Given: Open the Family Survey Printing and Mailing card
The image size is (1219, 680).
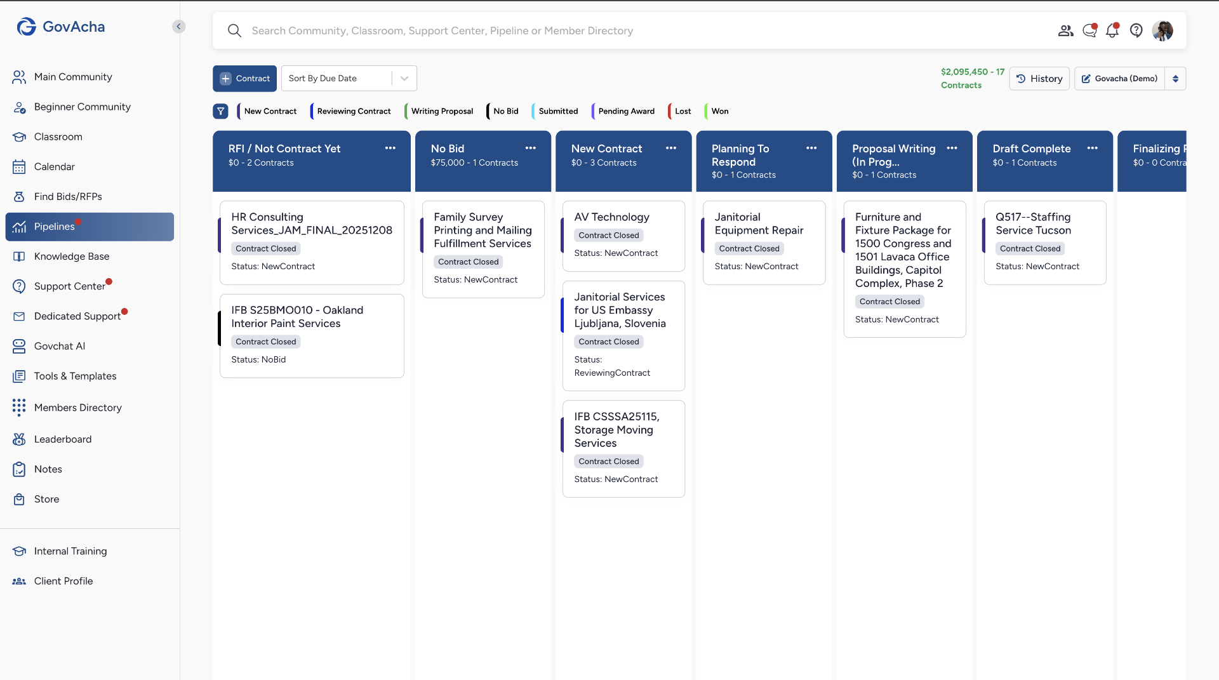Looking at the screenshot, I should click(483, 250).
